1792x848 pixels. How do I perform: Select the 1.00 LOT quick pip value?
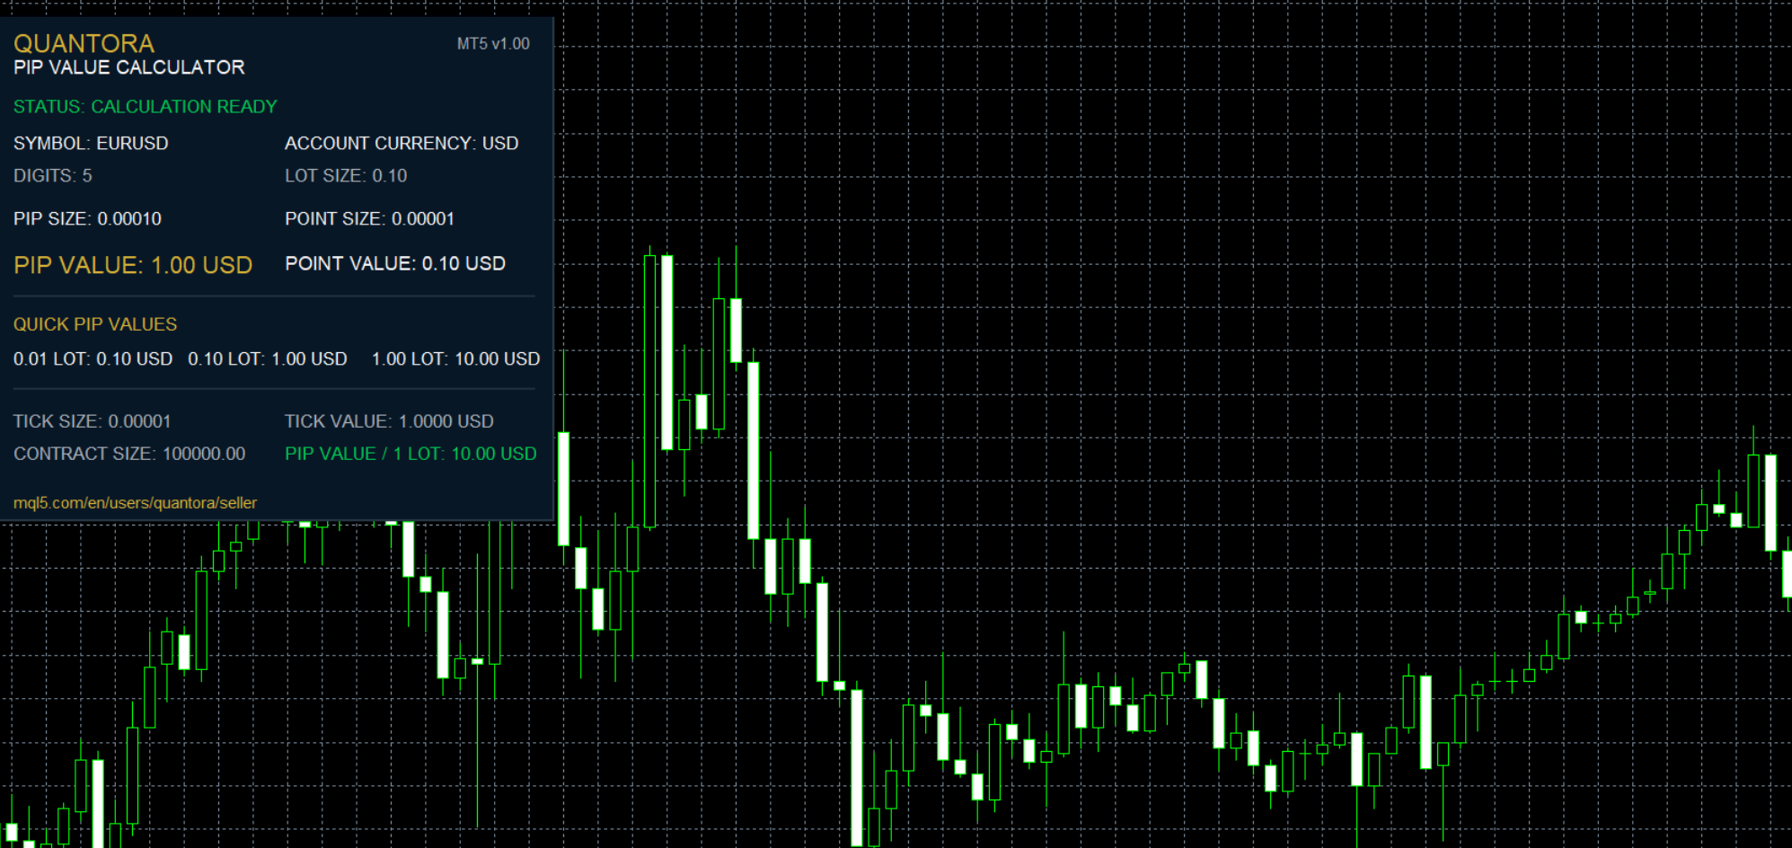pyautogui.click(x=455, y=359)
